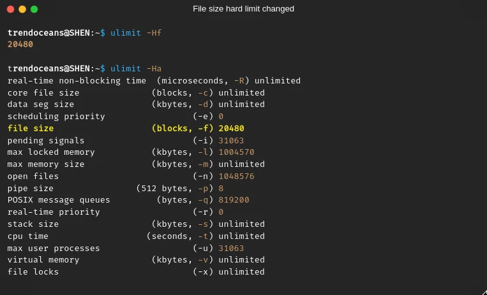Screen dimensions: 487x295
Task: Click the 'virtual memory' line label
Action: click(x=43, y=259)
